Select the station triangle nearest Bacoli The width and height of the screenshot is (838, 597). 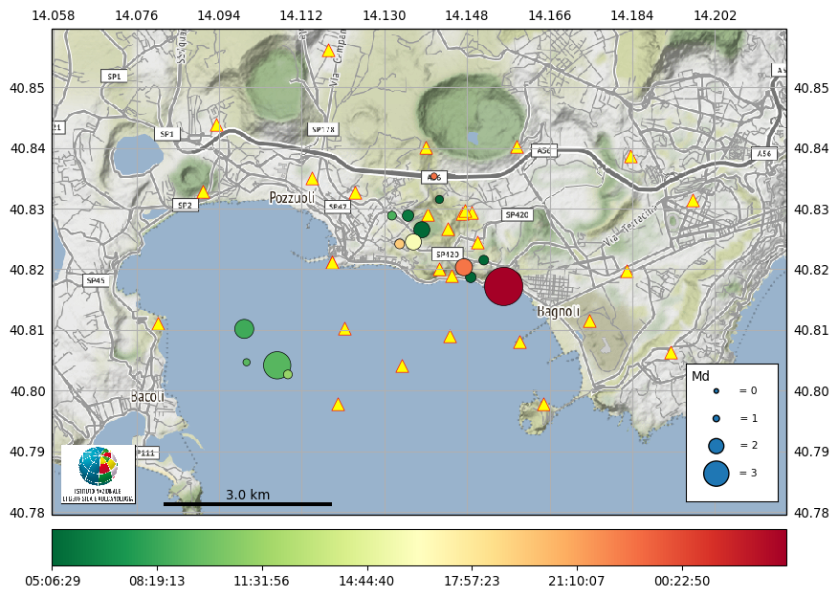tap(158, 324)
